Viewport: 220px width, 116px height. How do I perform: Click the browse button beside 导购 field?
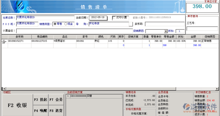131,24
